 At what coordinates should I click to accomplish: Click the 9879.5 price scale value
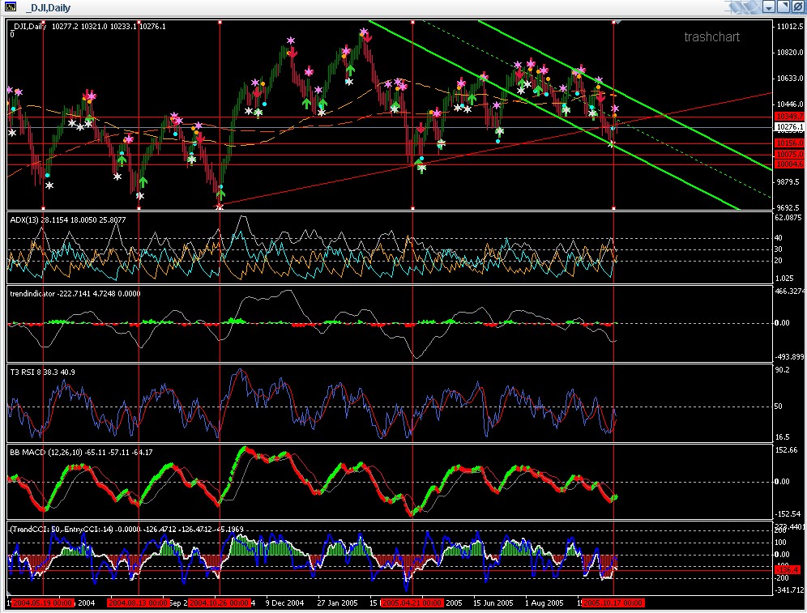(788, 181)
